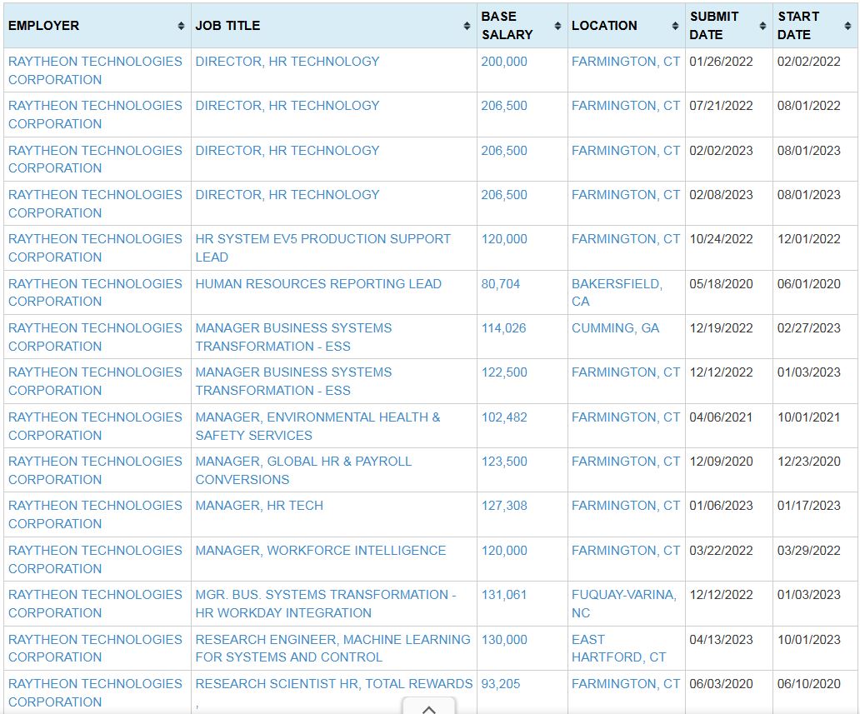Sort by Job Title sort arrows
The width and height of the screenshot is (860, 714).
point(467,26)
